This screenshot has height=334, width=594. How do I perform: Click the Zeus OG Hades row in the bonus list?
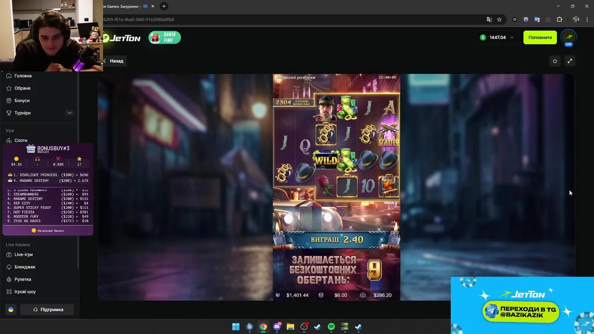click(48, 221)
